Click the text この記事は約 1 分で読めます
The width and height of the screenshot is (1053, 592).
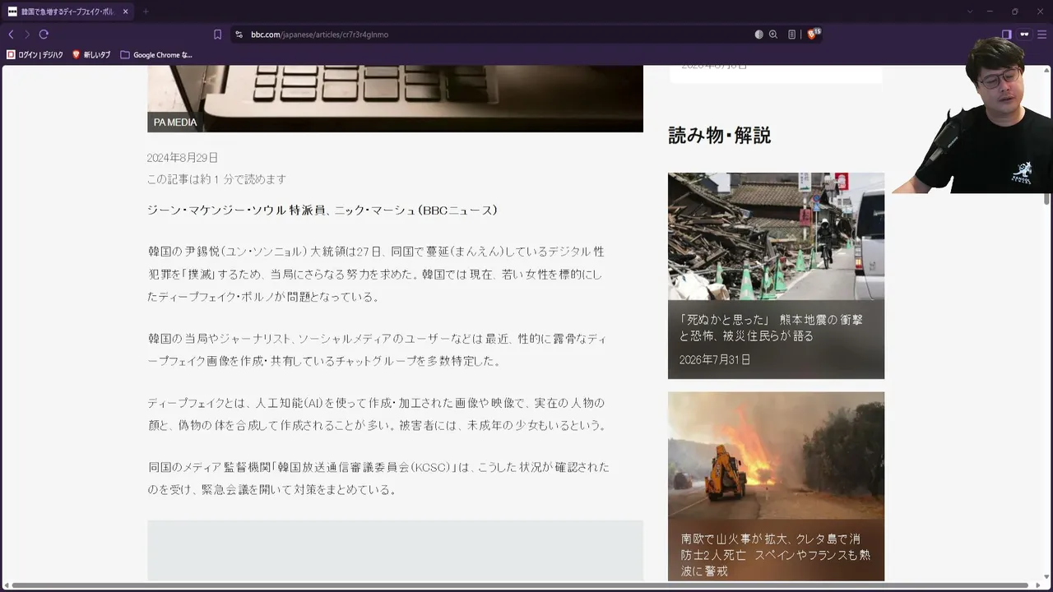coord(216,179)
